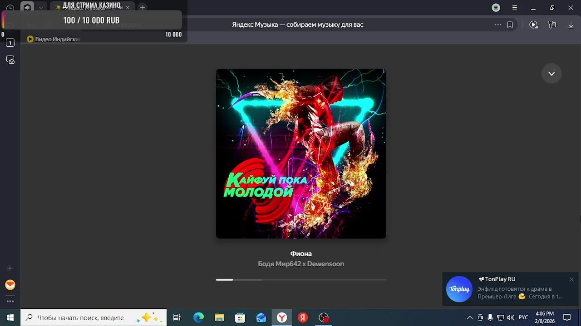
Task: Open network tray icon
Action: point(500,317)
